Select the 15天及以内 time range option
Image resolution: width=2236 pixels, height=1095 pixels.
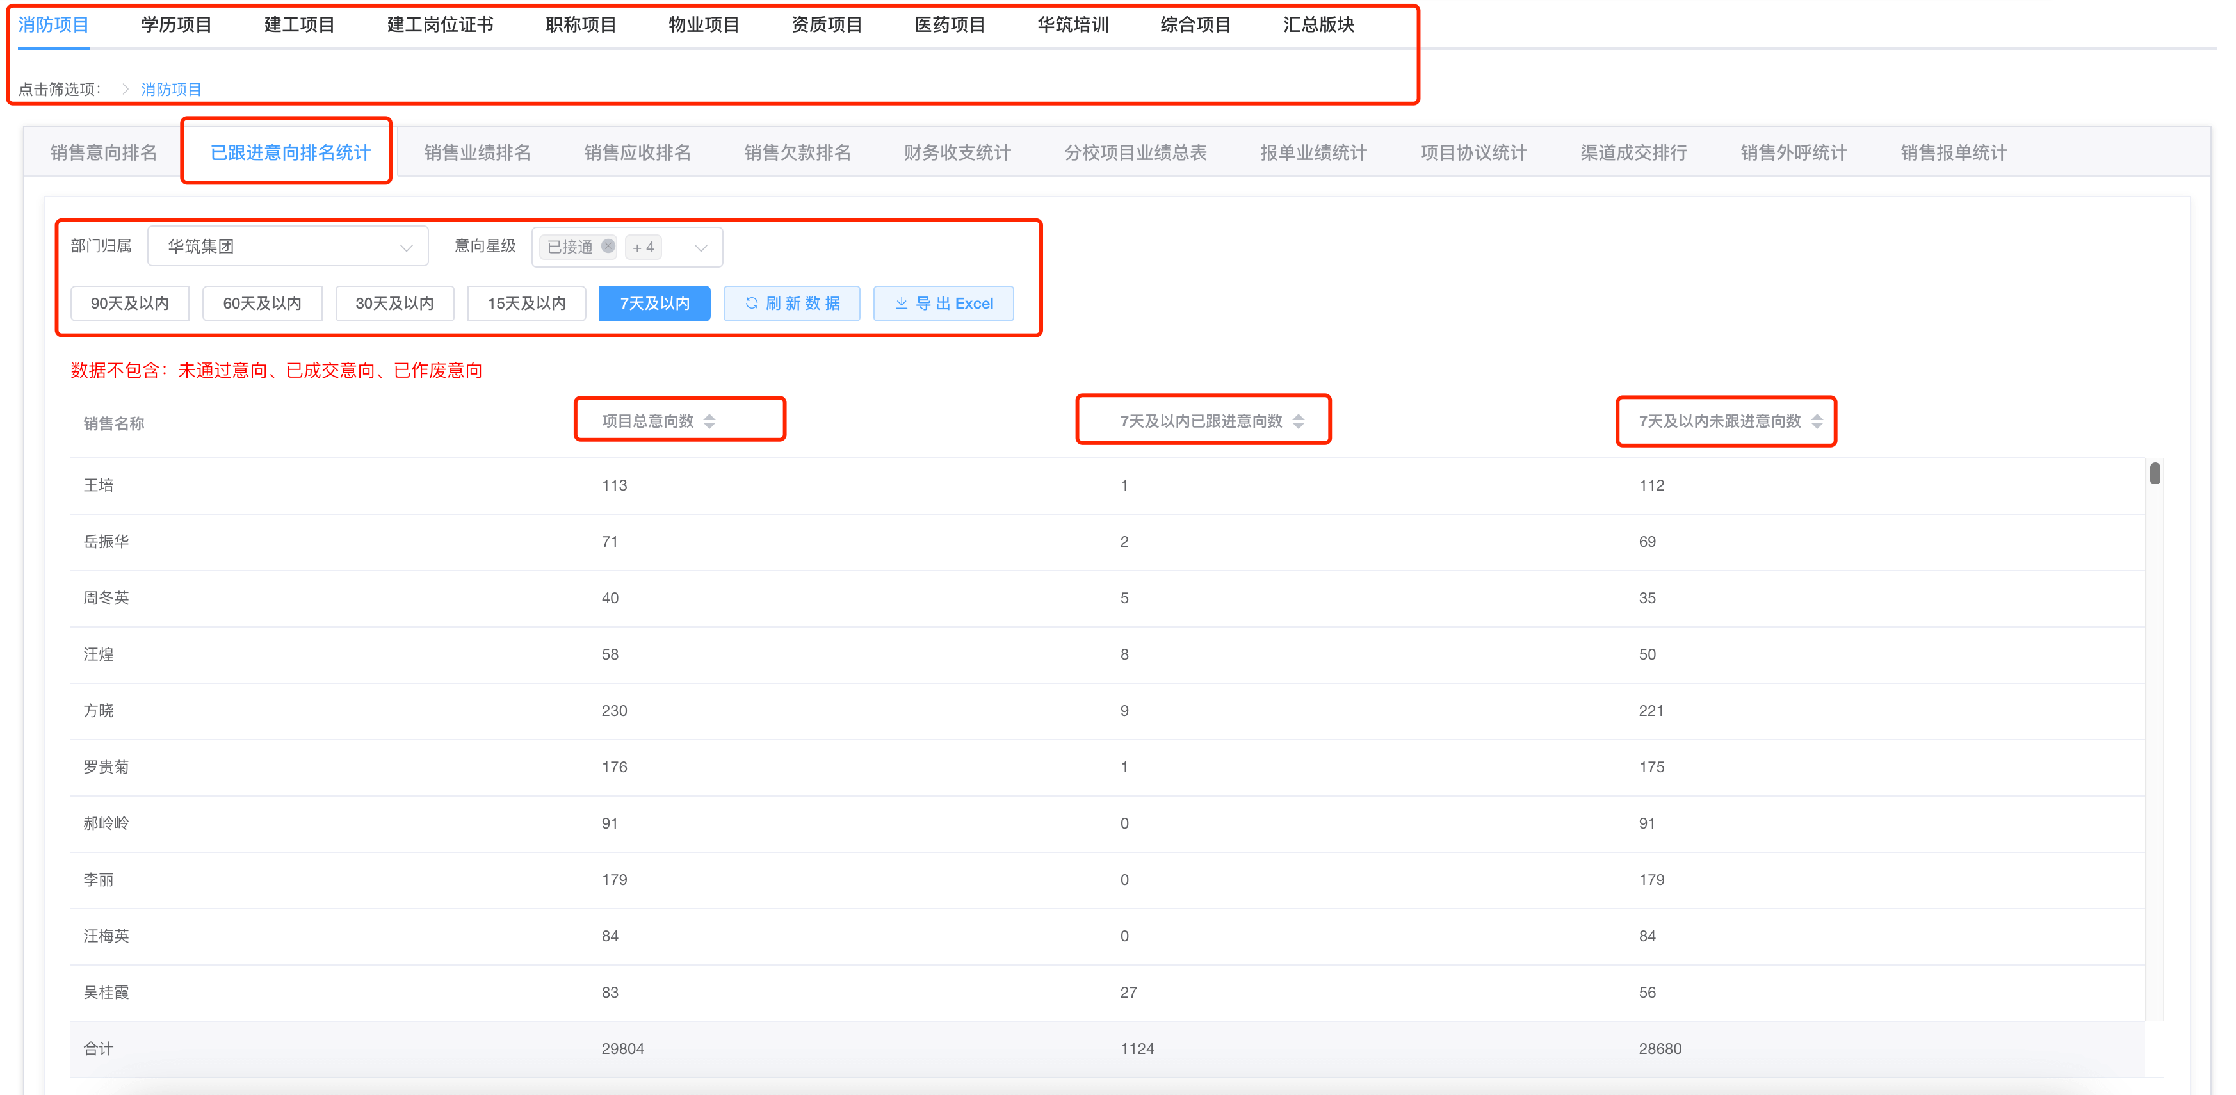[526, 303]
